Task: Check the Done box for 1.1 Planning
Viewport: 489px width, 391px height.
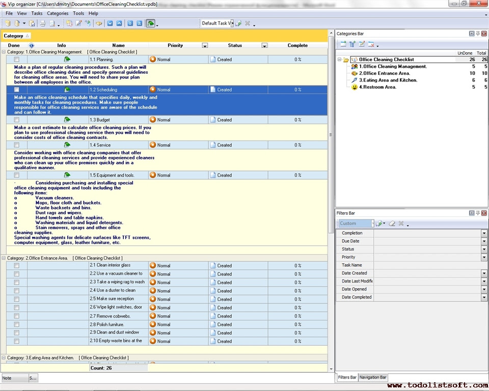Action: pyautogui.click(x=17, y=60)
